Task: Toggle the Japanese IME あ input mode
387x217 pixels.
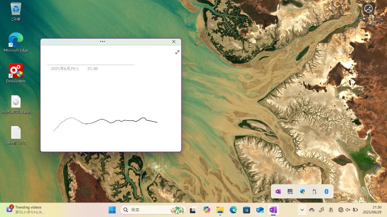Action: [331, 210]
